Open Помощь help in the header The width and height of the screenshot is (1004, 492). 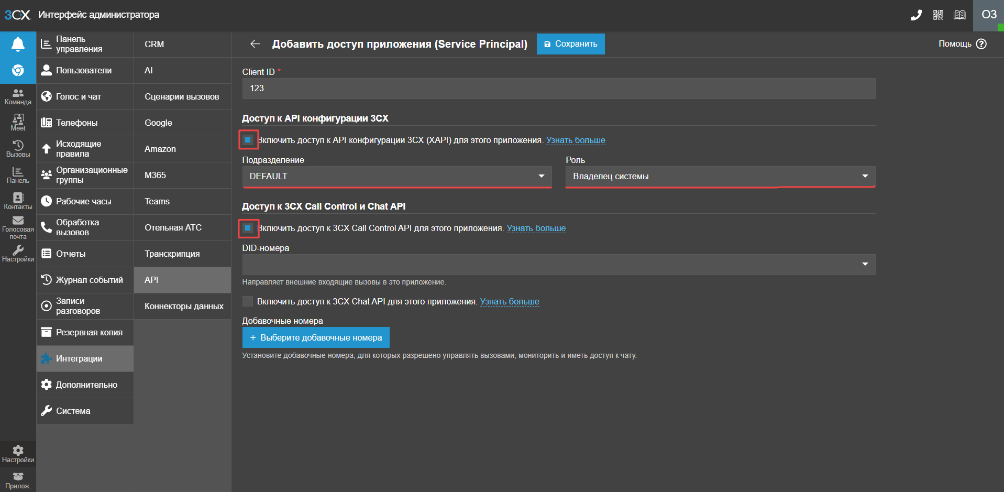click(x=962, y=44)
